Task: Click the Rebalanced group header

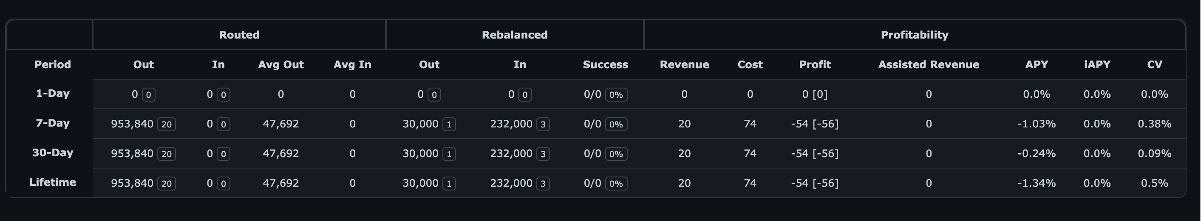Action: point(514,35)
